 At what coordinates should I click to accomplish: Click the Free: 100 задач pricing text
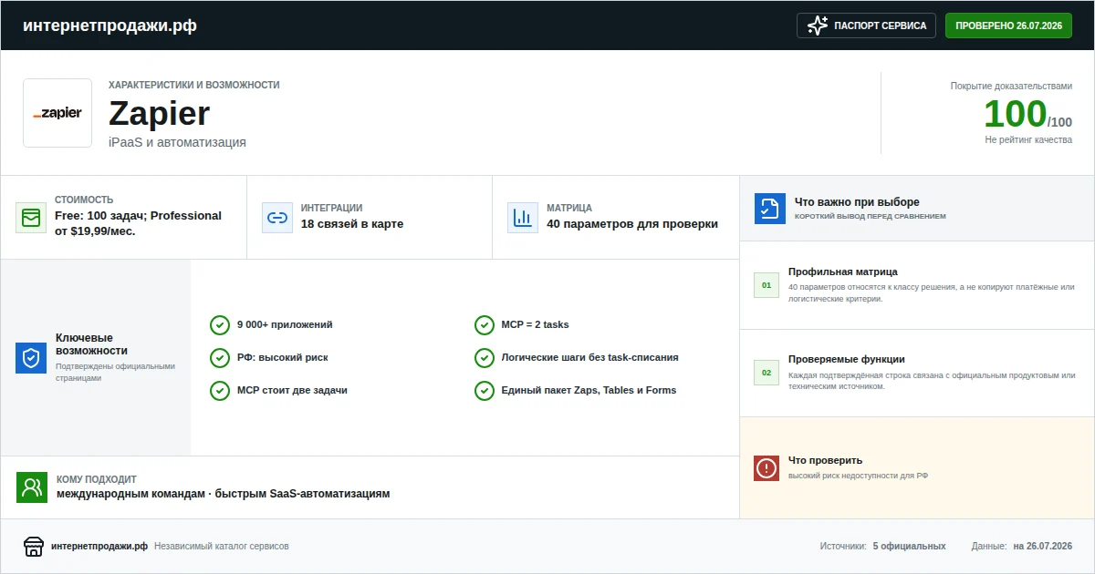coord(138,223)
